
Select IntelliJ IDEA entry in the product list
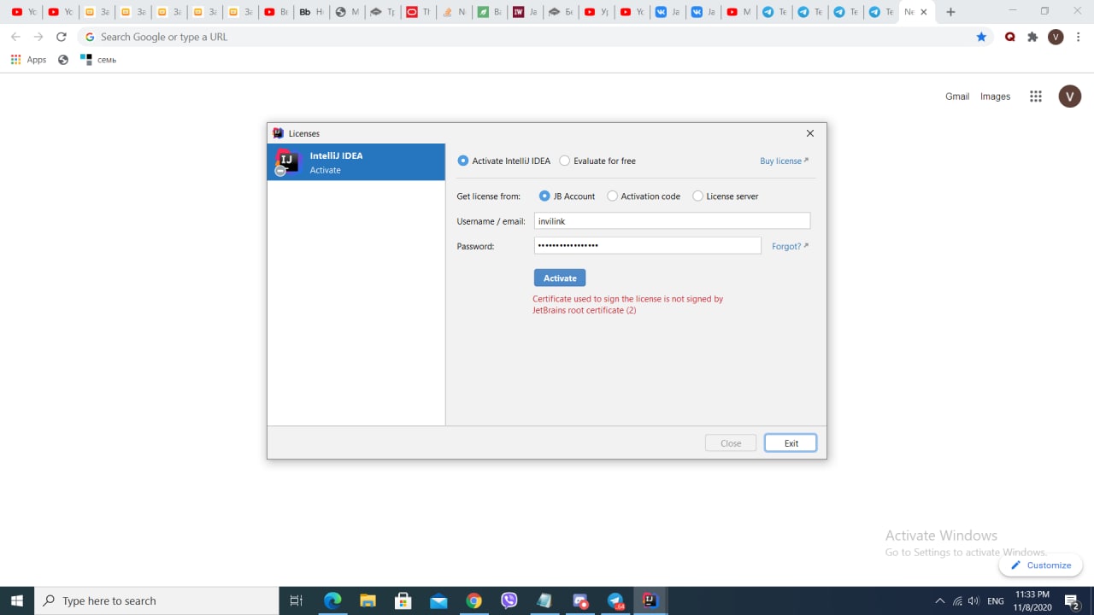tap(356, 162)
